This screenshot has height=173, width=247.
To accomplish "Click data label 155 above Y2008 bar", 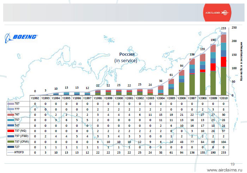I will tap(203, 49).
